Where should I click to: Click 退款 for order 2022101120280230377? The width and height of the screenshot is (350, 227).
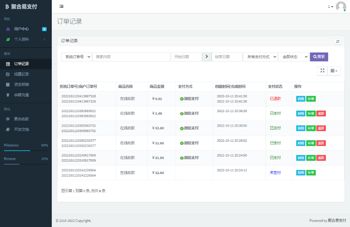321,143
